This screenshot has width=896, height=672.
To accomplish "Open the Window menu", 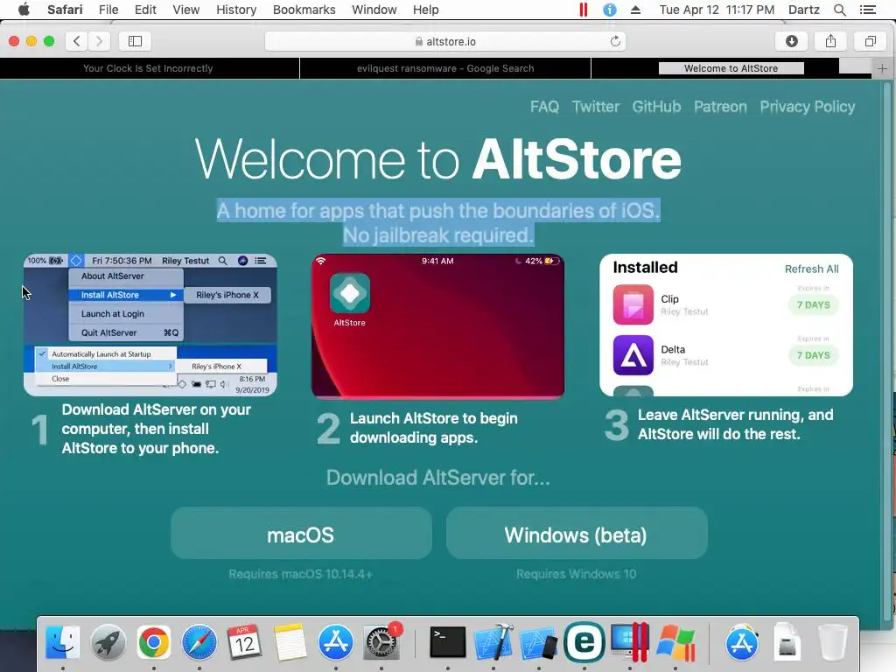I will point(374,10).
